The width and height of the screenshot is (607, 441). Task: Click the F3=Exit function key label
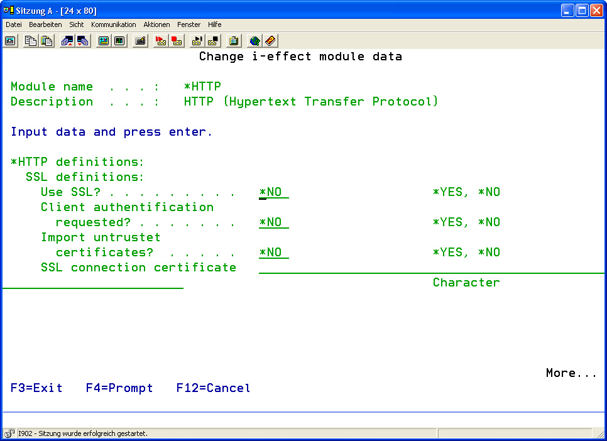[36, 388]
